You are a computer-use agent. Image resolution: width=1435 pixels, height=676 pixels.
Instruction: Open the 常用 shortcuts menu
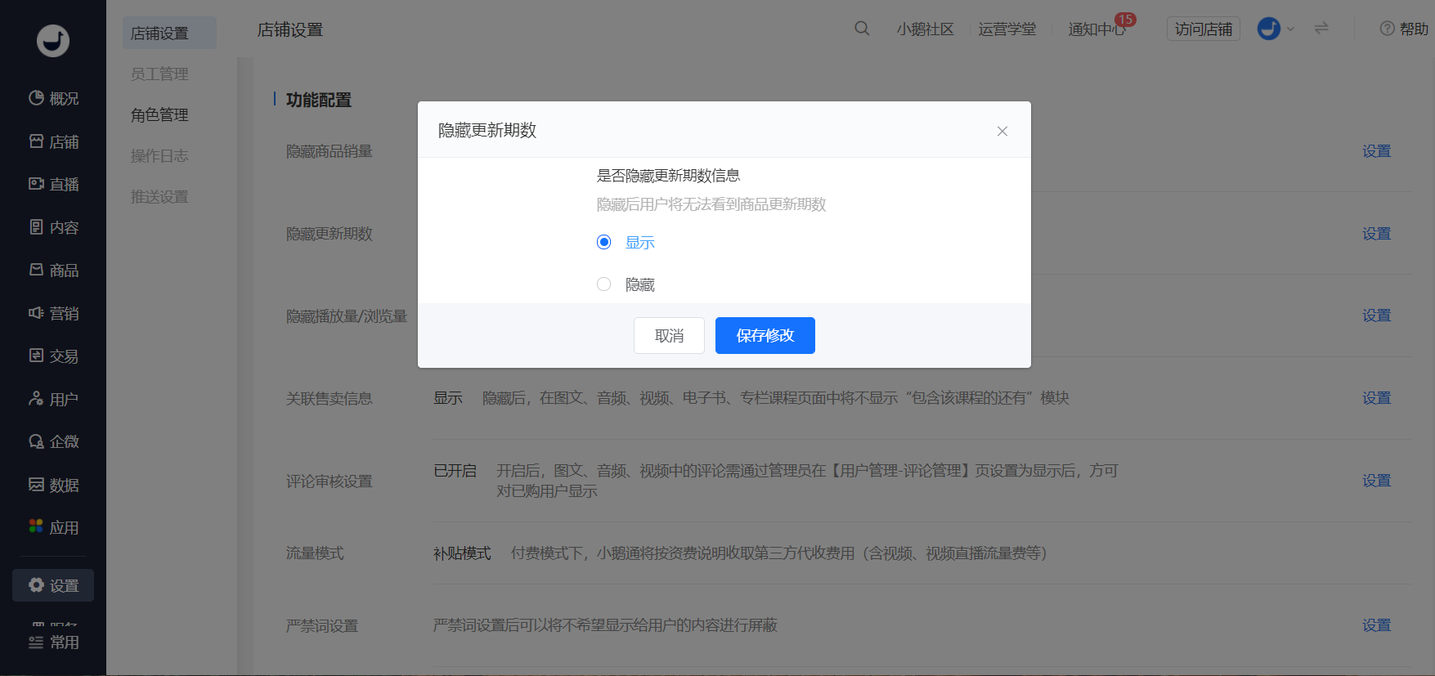coord(53,642)
